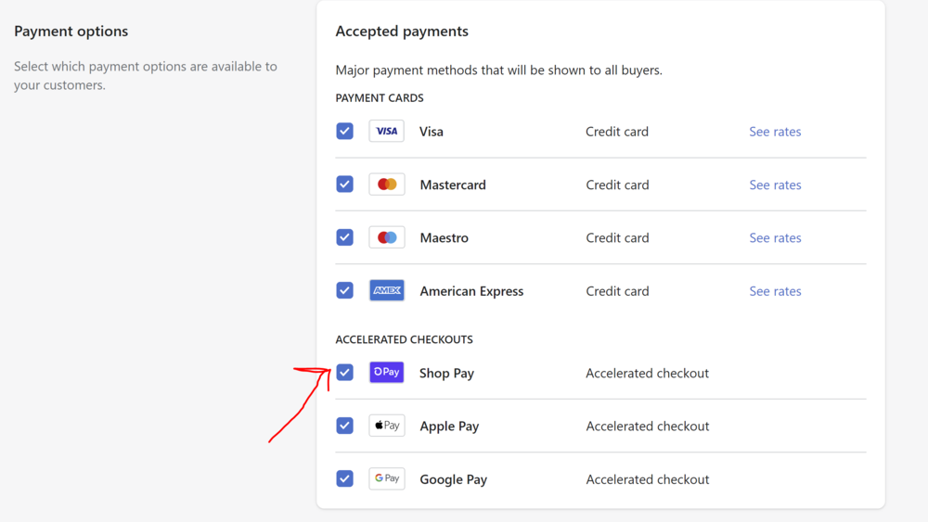The width and height of the screenshot is (928, 522).
Task: Click the Visa card logo icon
Action: pyautogui.click(x=386, y=132)
